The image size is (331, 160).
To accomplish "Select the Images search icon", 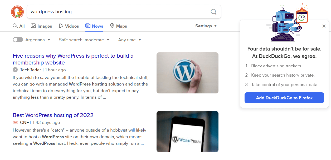I will click(x=34, y=26).
